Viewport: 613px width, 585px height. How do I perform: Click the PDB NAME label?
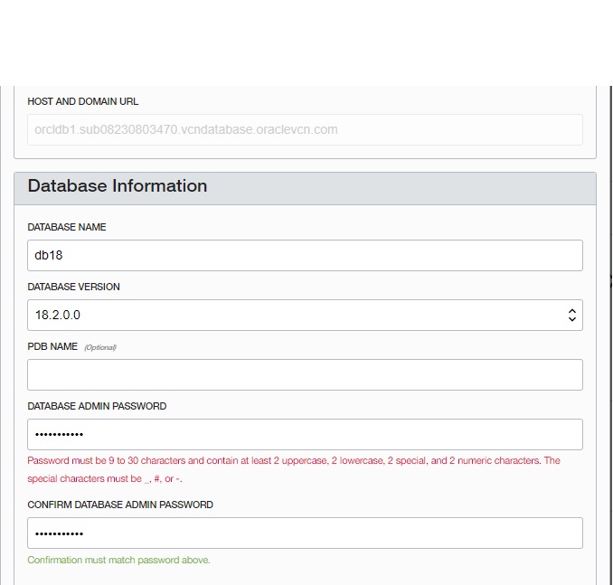[52, 346]
